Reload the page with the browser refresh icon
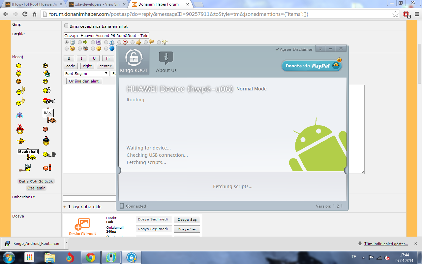Viewport: 422px width, 264px height. 25,14
